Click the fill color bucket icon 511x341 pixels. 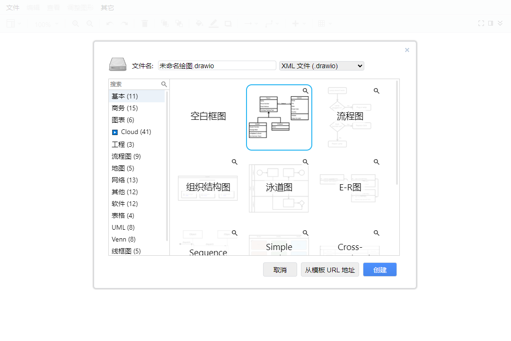pos(199,24)
